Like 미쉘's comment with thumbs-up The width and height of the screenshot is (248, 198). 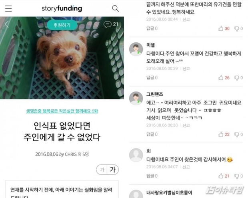click(x=221, y=77)
